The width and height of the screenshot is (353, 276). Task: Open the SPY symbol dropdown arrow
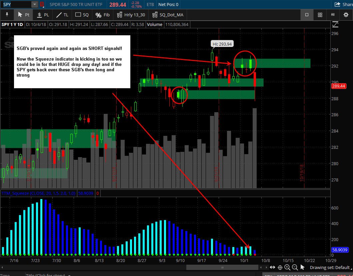click(34, 4)
